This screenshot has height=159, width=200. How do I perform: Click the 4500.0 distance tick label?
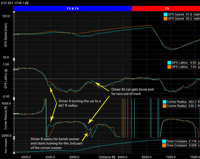tap(50, 157)
